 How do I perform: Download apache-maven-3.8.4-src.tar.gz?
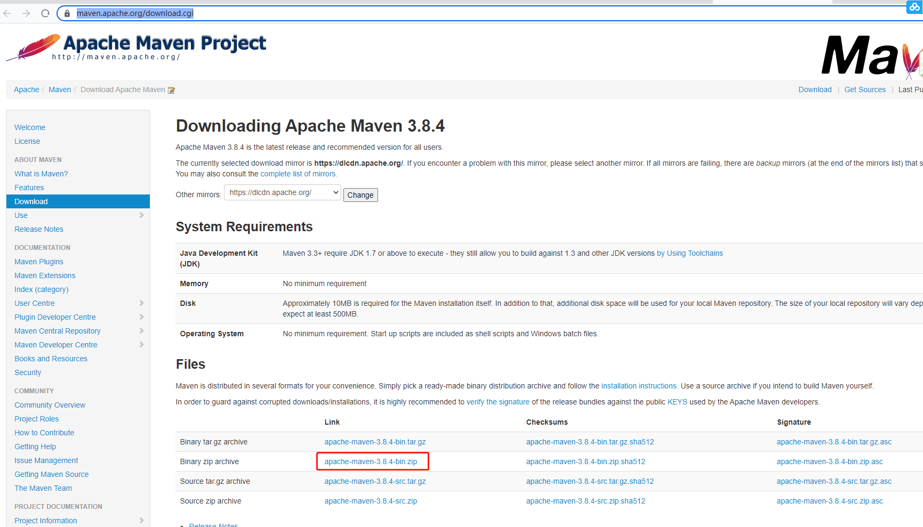(375, 481)
